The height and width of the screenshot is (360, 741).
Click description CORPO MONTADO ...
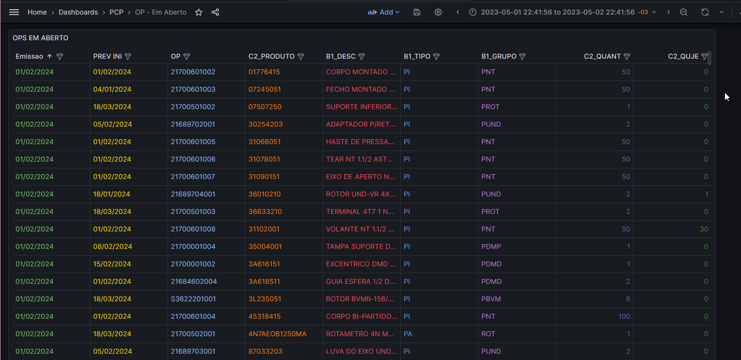[x=360, y=72]
